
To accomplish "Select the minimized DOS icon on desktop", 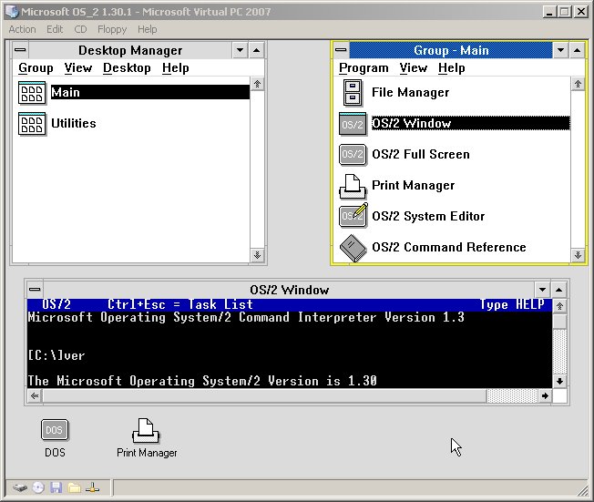I will (55, 430).
